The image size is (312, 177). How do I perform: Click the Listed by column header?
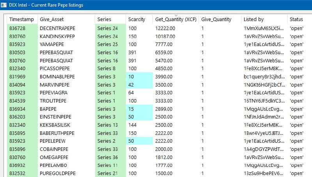click(x=264, y=19)
